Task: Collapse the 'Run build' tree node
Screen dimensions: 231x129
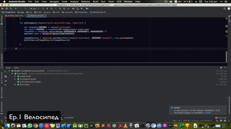Action: pyautogui.click(x=12, y=73)
